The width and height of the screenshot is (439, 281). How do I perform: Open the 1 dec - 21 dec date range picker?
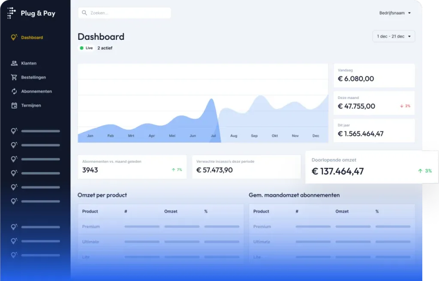point(394,36)
